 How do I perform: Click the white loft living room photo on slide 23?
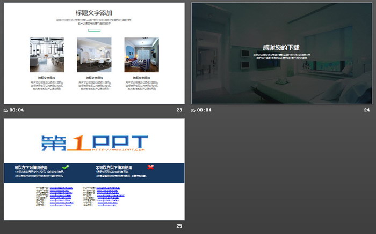click(x=47, y=55)
